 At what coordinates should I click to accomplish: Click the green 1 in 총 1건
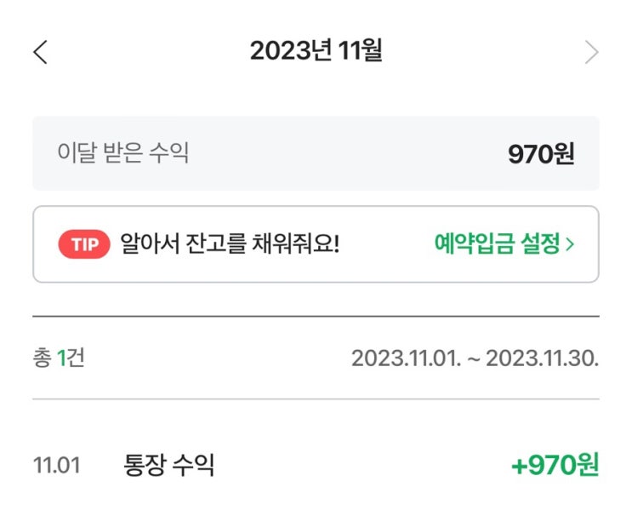61,358
